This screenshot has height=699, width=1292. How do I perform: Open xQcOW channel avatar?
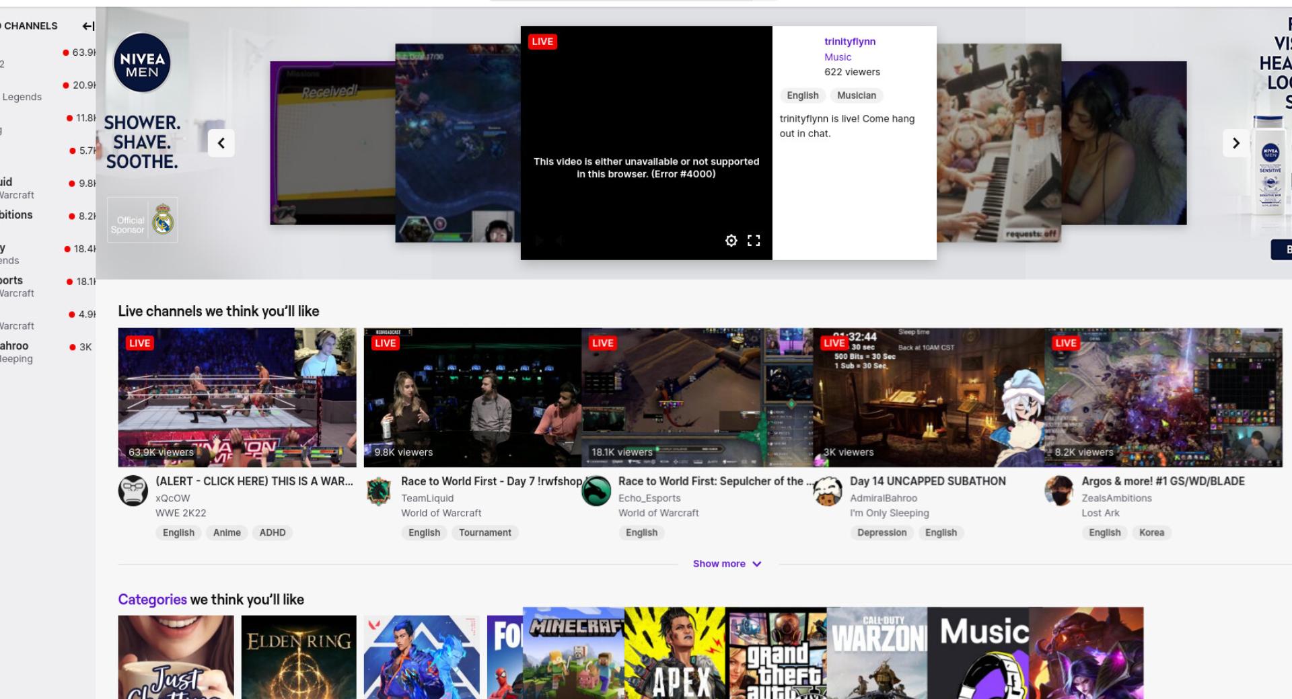click(x=133, y=491)
